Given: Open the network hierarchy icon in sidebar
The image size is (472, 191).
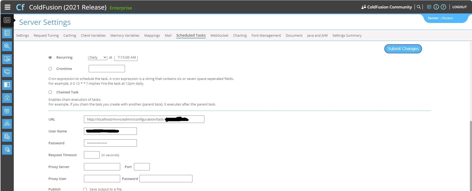Looking at the screenshot, I should point(7,124).
